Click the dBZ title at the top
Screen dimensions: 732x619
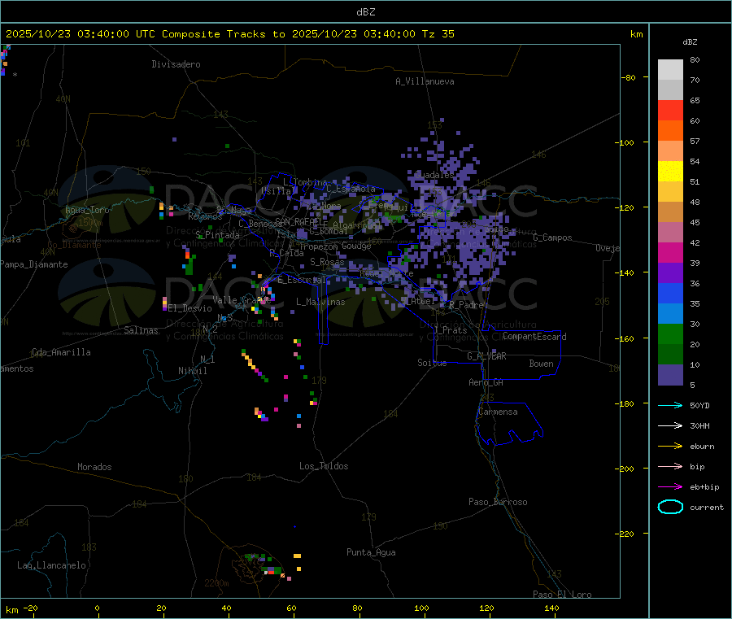[x=365, y=11]
